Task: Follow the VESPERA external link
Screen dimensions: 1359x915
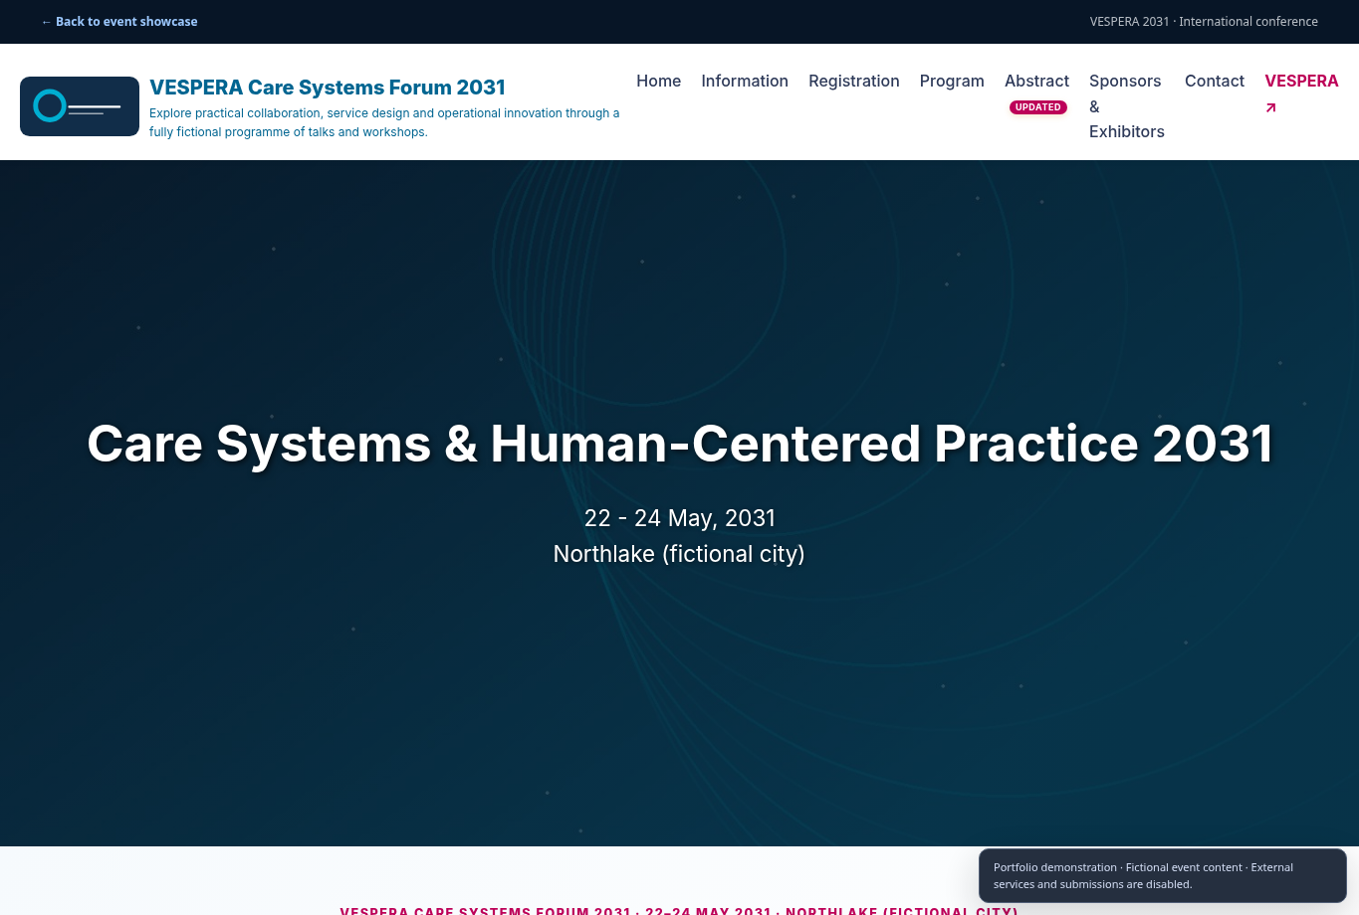Action: coord(1301,81)
